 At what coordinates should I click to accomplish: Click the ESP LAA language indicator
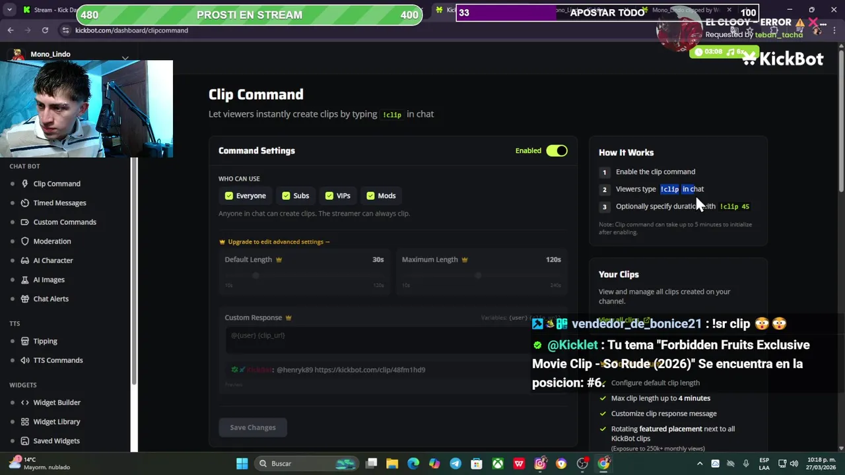764,463
